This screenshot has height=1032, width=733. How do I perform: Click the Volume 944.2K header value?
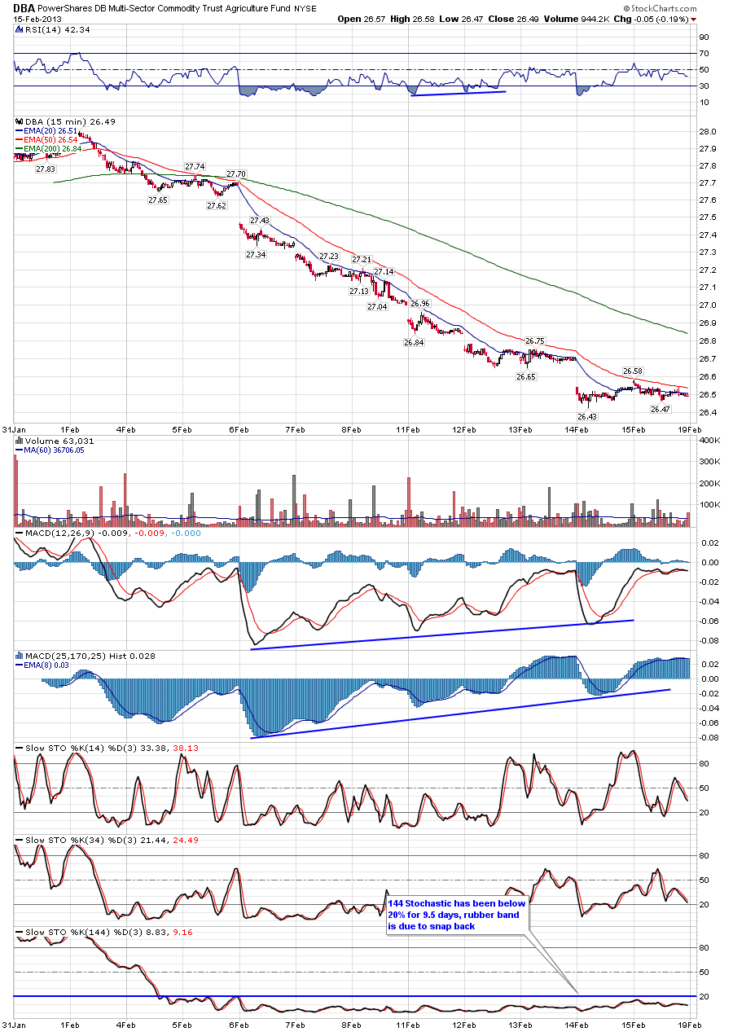point(578,19)
